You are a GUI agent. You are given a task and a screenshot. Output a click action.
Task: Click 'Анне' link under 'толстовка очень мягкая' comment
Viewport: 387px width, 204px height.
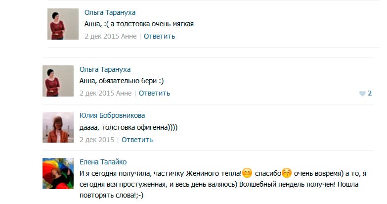[127, 36]
